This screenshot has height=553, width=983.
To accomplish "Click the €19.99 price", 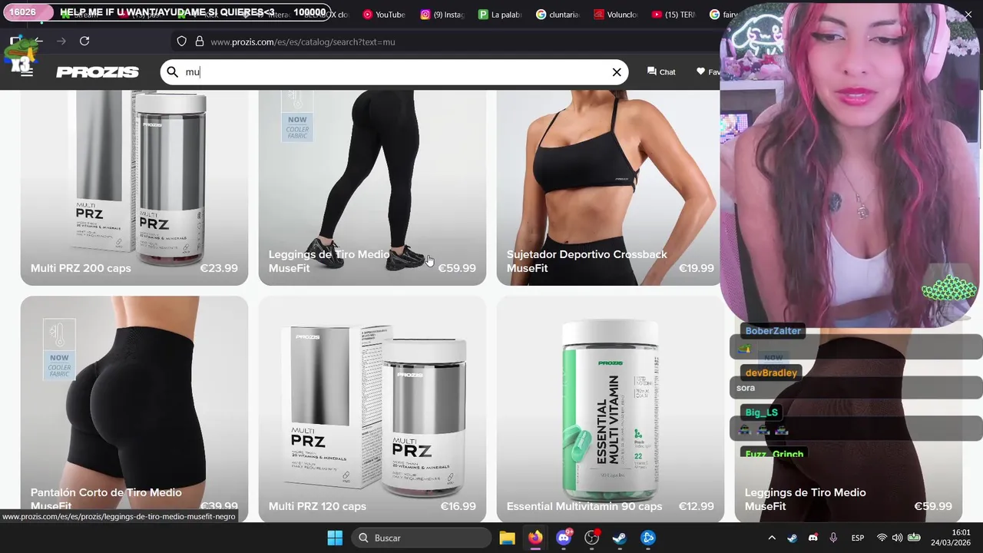I will click(697, 268).
